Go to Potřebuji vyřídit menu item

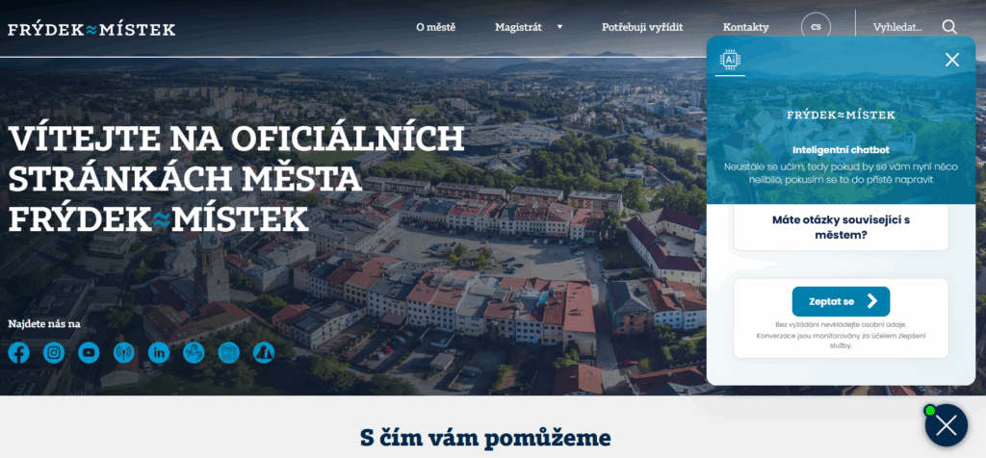coord(642,27)
